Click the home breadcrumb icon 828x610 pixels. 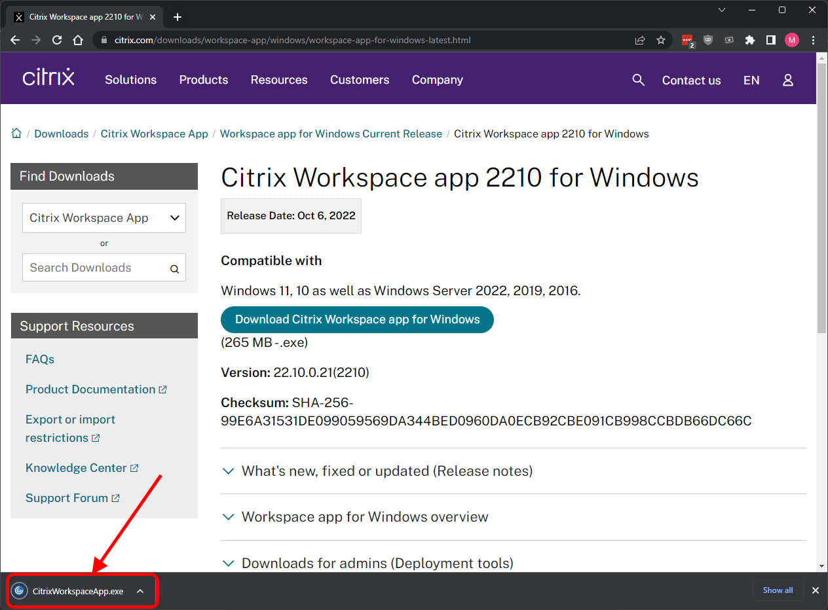pyautogui.click(x=16, y=134)
